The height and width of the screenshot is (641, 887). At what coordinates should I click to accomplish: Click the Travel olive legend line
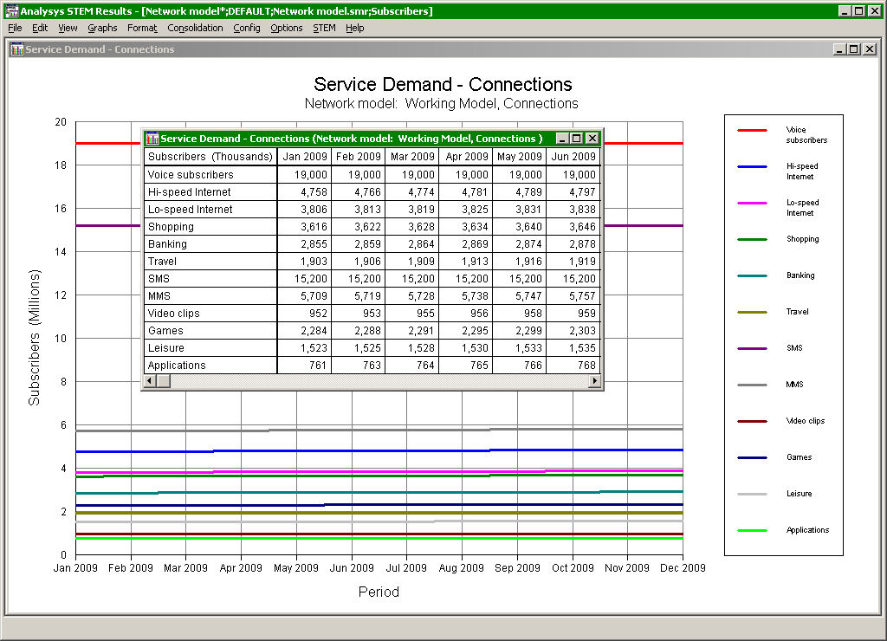[752, 313]
